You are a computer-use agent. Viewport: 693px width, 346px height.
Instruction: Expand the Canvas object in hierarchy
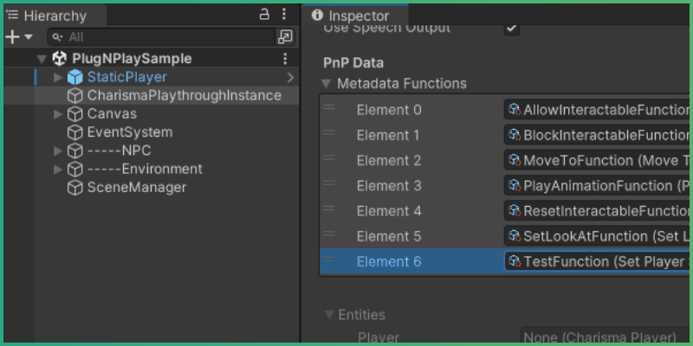58,114
